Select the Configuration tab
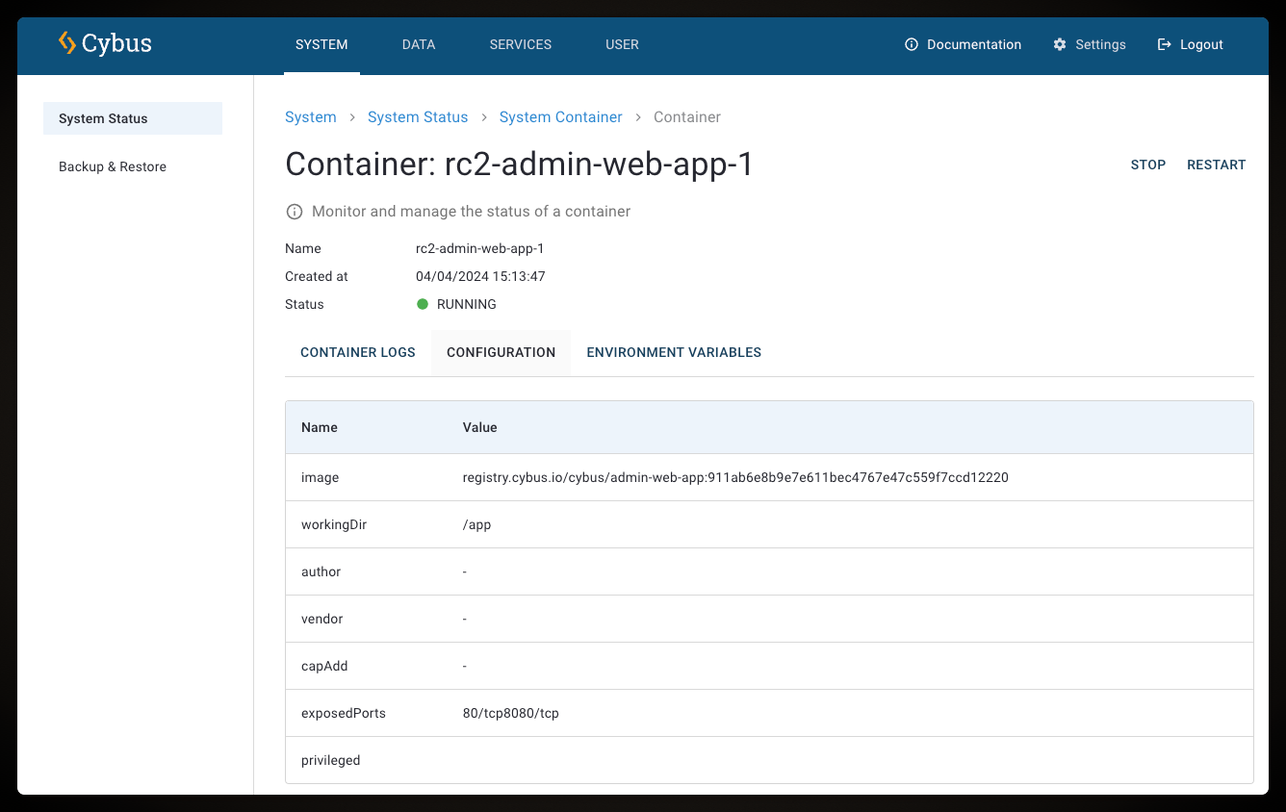This screenshot has width=1286, height=812. 501,352
